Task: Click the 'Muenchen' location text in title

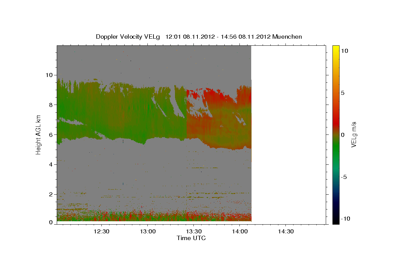Action: click(x=287, y=37)
